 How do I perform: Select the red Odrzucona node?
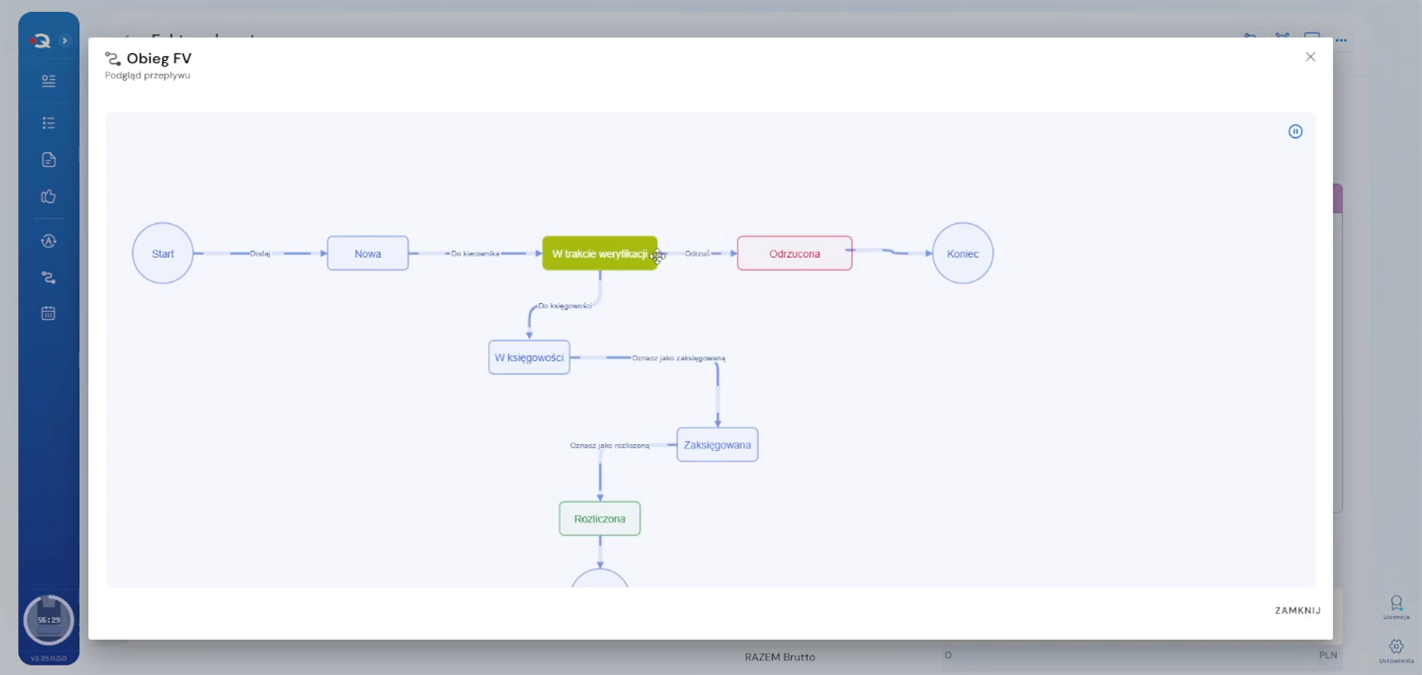[794, 254]
